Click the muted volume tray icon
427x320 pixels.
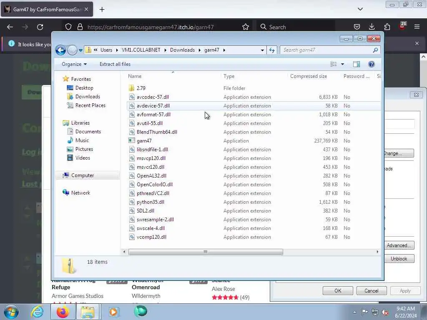[385, 312]
